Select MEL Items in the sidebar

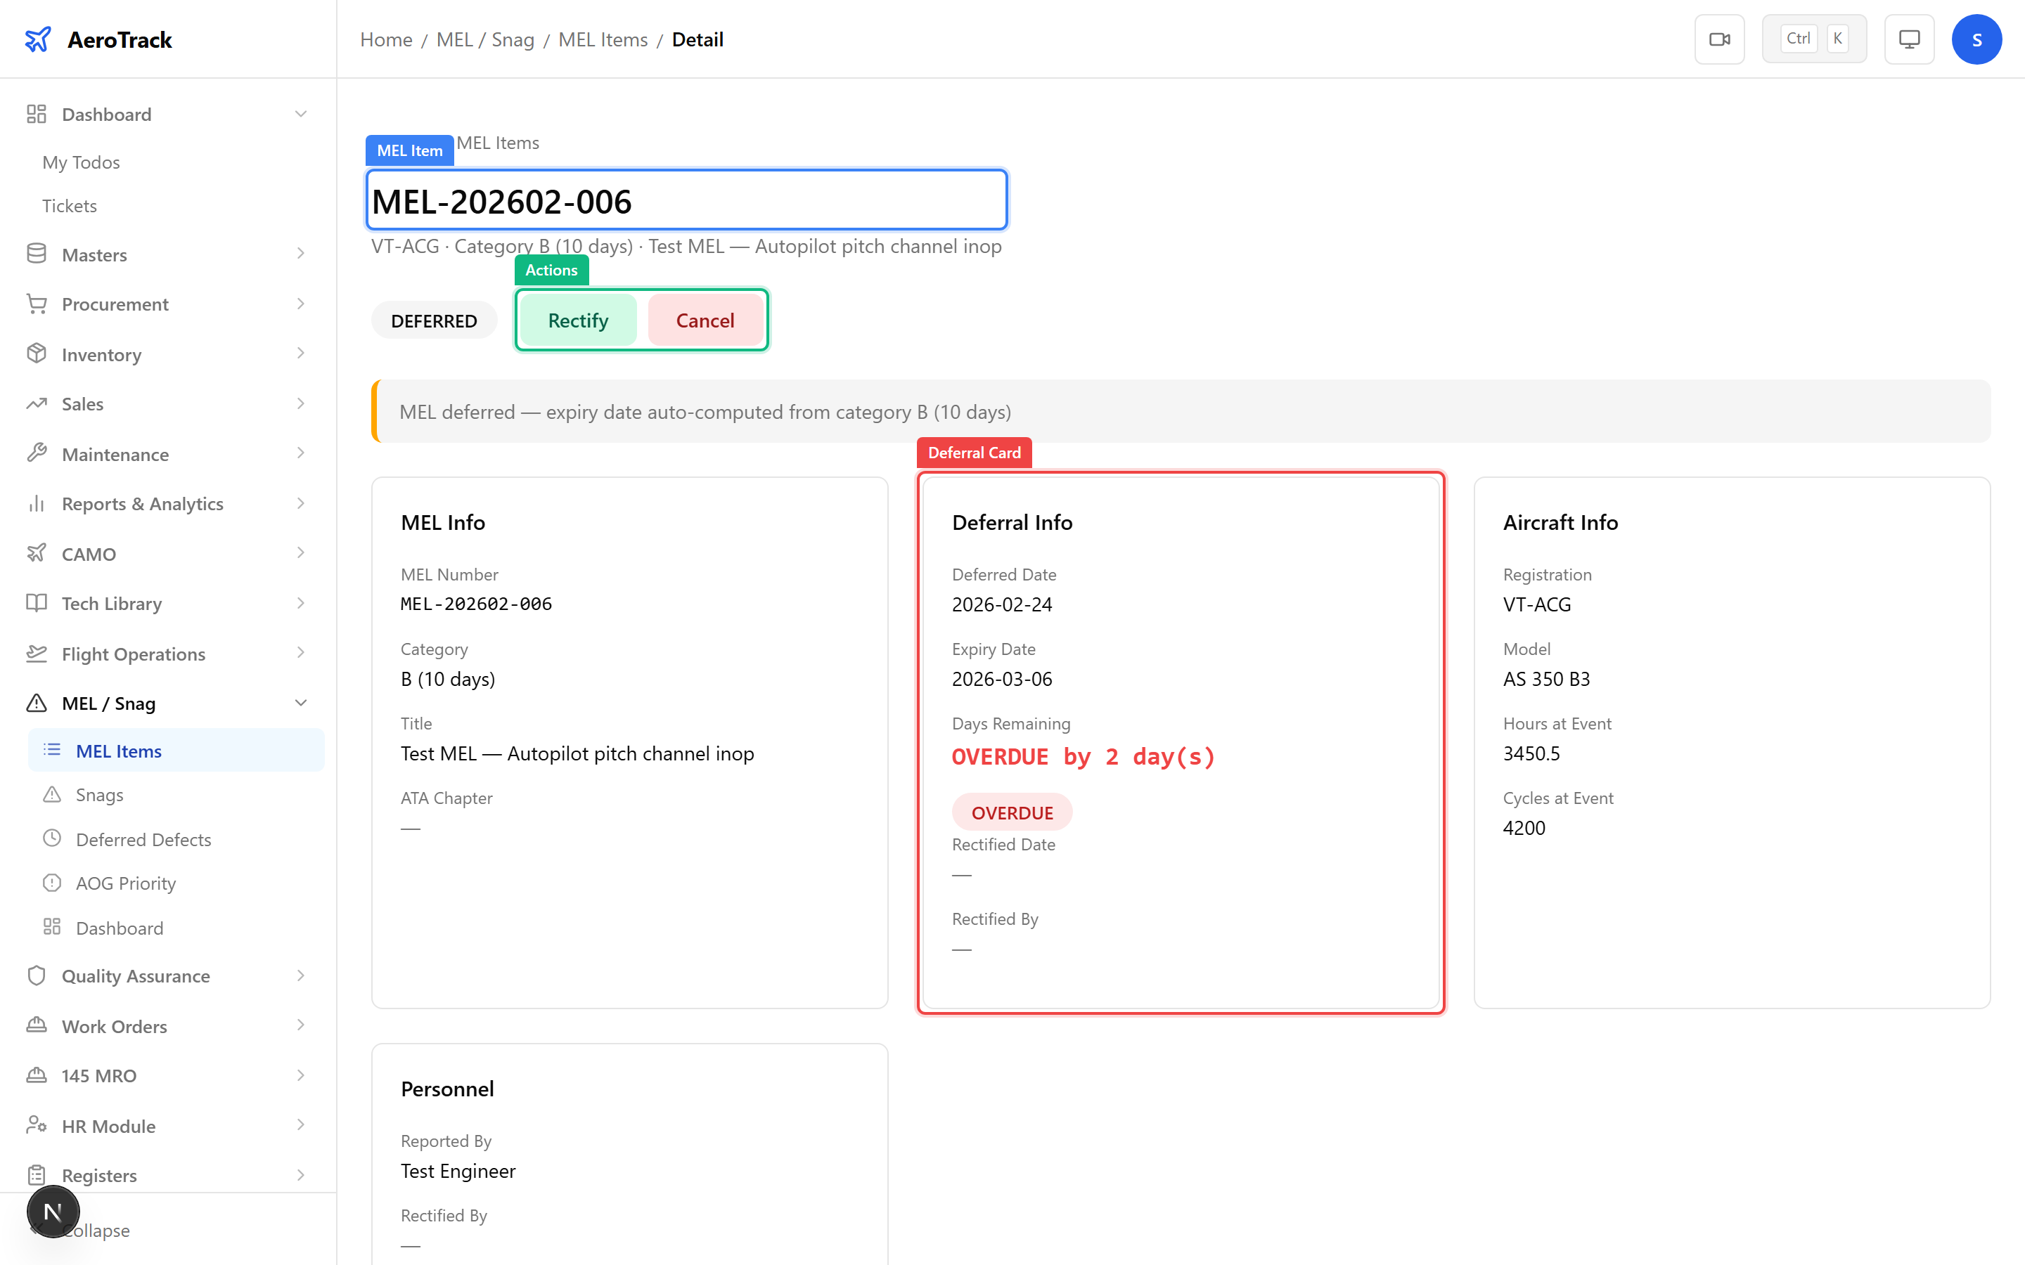click(x=118, y=751)
